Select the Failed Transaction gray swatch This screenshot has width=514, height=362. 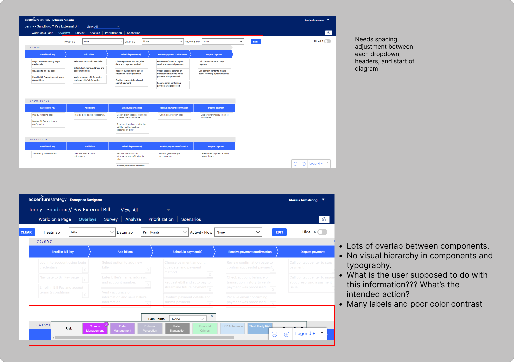tap(177, 329)
